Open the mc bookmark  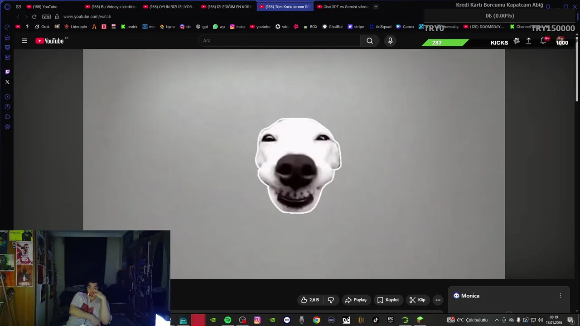[x=148, y=27]
